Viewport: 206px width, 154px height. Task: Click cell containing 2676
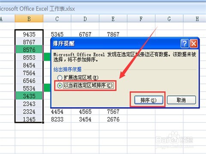point(113,119)
